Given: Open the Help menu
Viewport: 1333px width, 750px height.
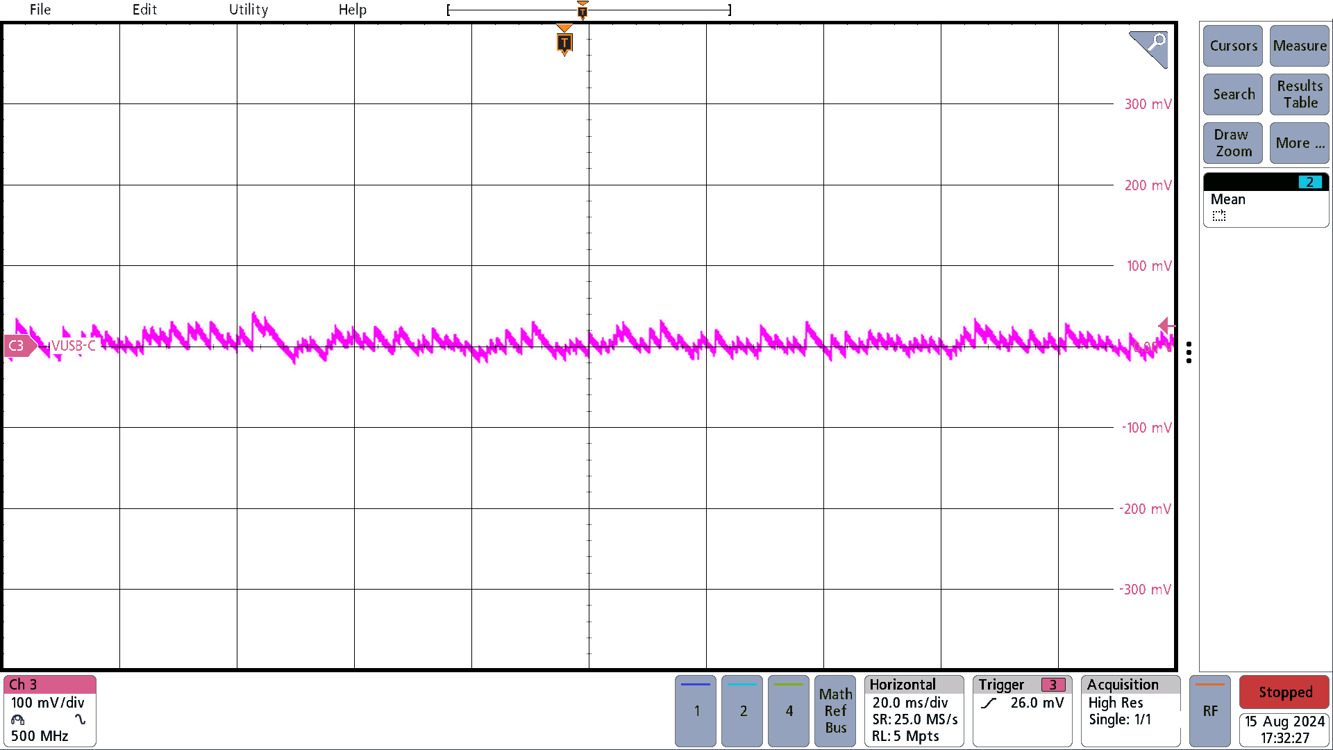Looking at the screenshot, I should (x=353, y=10).
